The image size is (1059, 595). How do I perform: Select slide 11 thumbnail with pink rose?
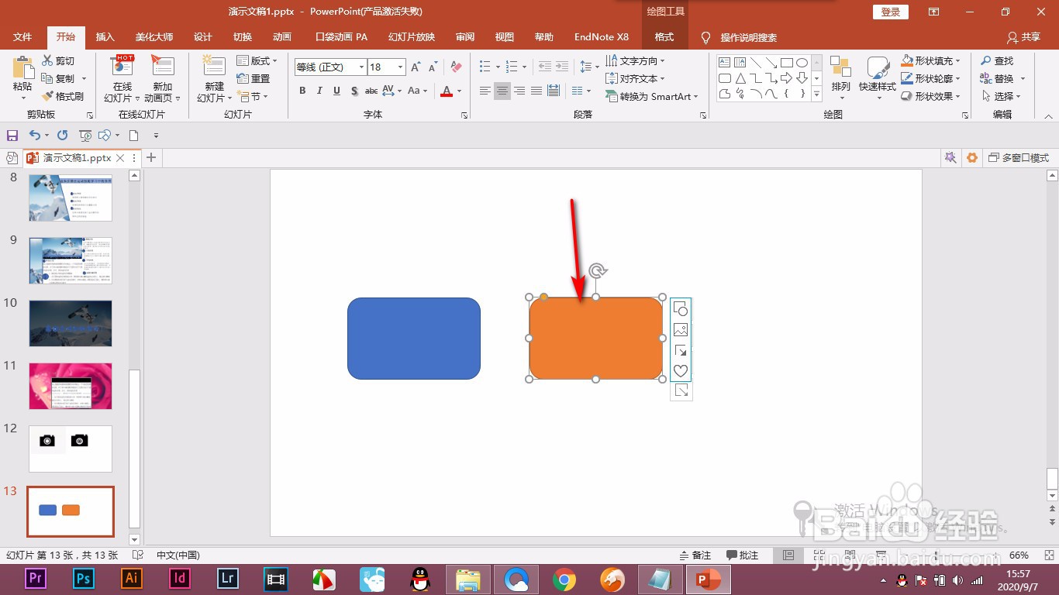click(x=71, y=386)
